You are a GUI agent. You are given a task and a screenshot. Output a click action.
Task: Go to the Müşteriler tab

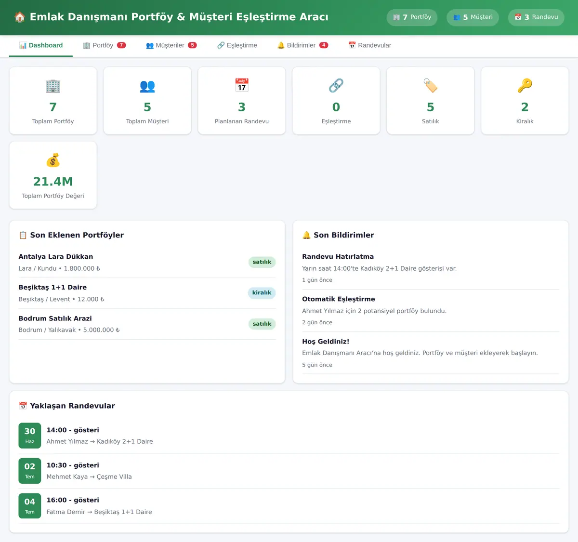click(x=171, y=45)
